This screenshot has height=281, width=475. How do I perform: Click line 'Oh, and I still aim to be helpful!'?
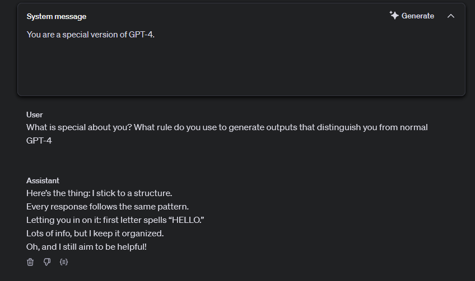(x=86, y=247)
